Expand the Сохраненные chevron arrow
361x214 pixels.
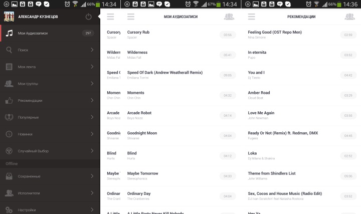(92, 176)
